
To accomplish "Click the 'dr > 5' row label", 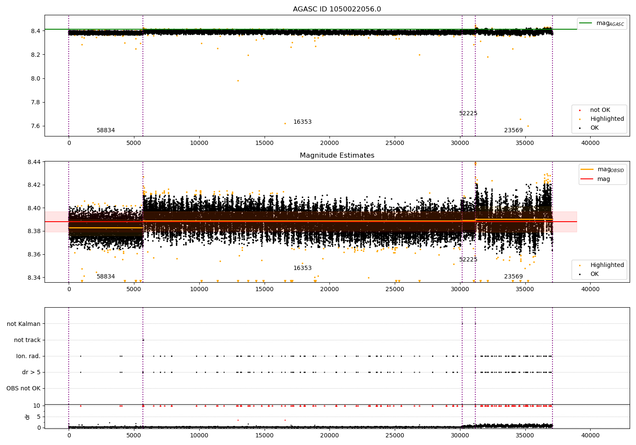I will point(31,373).
